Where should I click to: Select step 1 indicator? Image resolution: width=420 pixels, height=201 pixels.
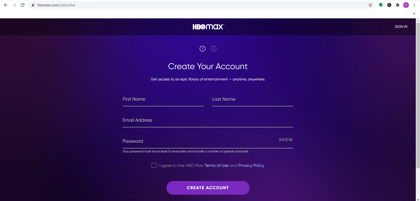203,49
